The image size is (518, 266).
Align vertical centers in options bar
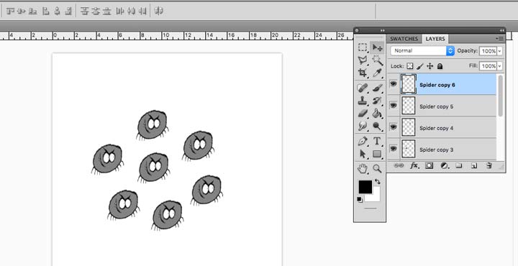pos(22,12)
